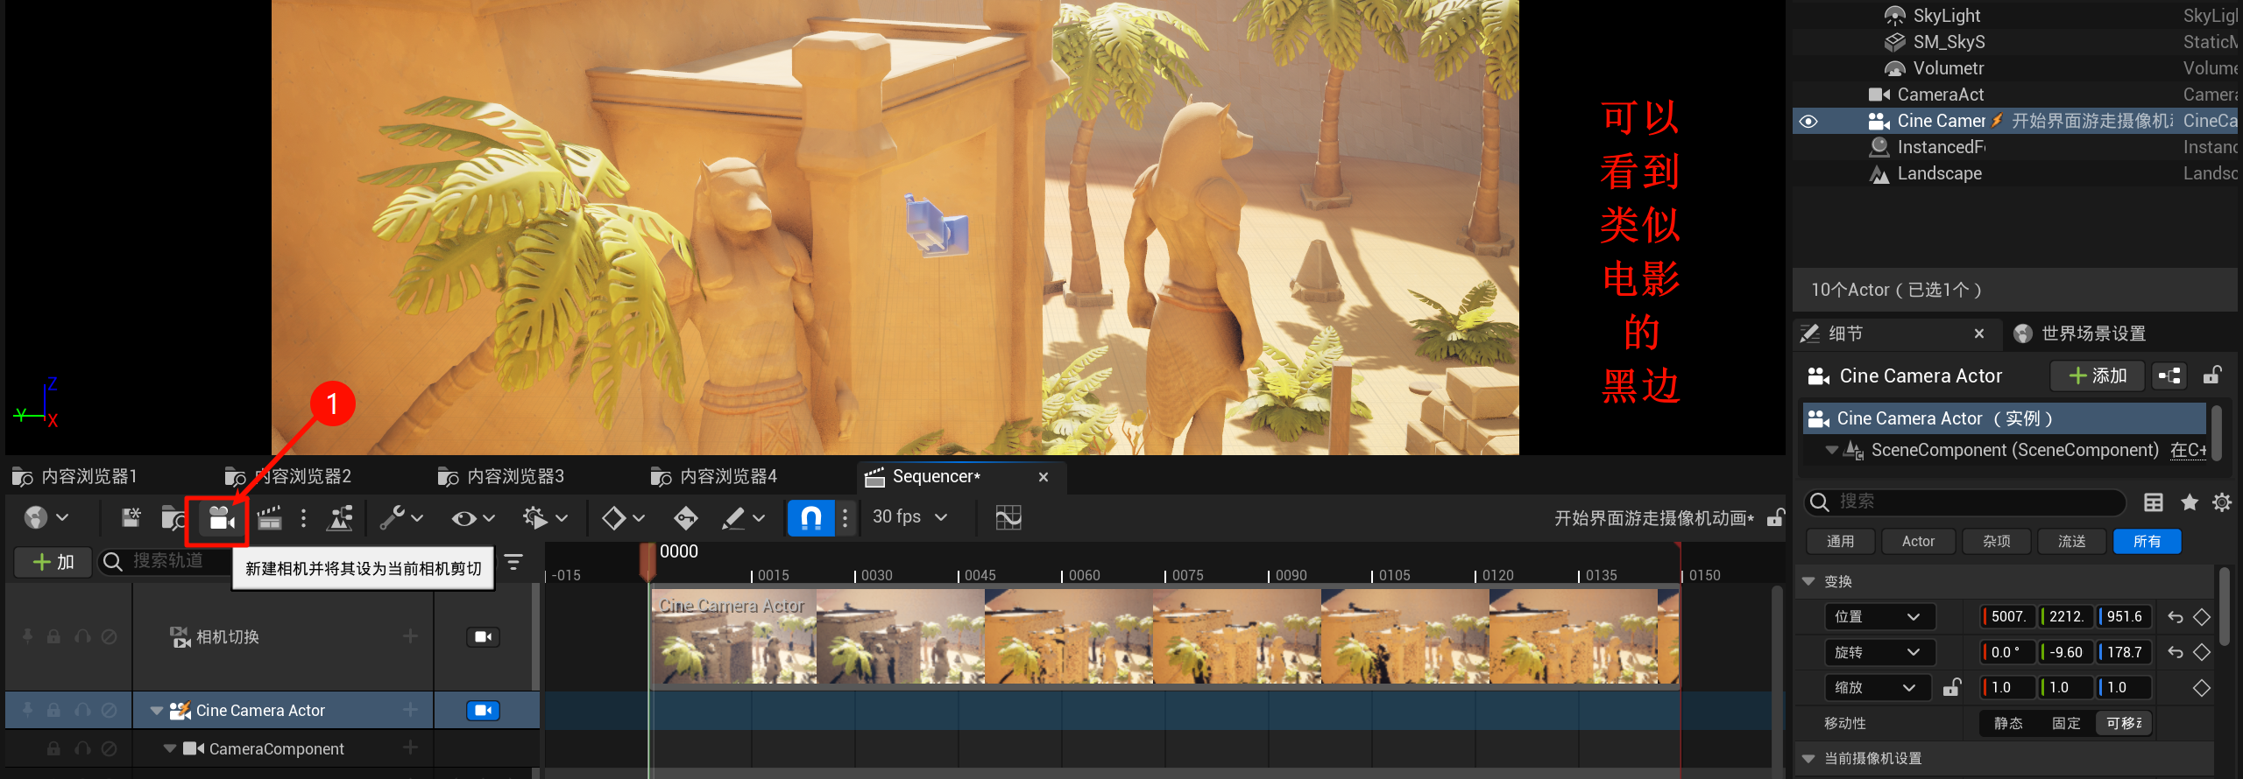Click the track filter icon beside search
The height and width of the screenshot is (779, 2243).
coord(514,562)
